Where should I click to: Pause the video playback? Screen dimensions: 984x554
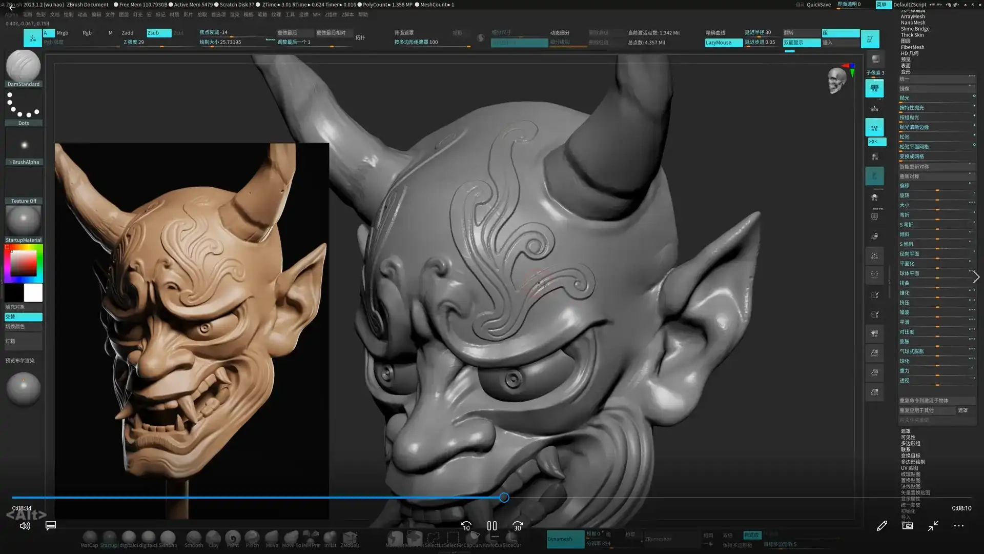tap(491, 526)
